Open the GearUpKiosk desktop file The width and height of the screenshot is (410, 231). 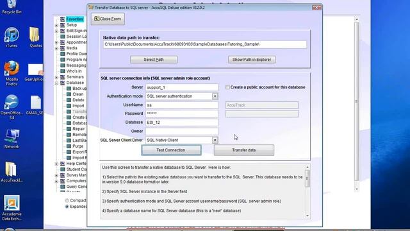(x=35, y=73)
